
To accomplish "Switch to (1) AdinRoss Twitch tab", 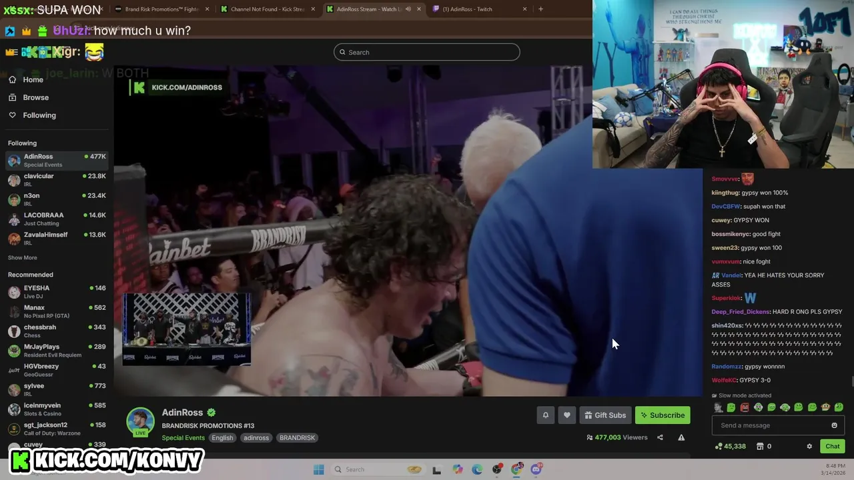I will 480,9.
